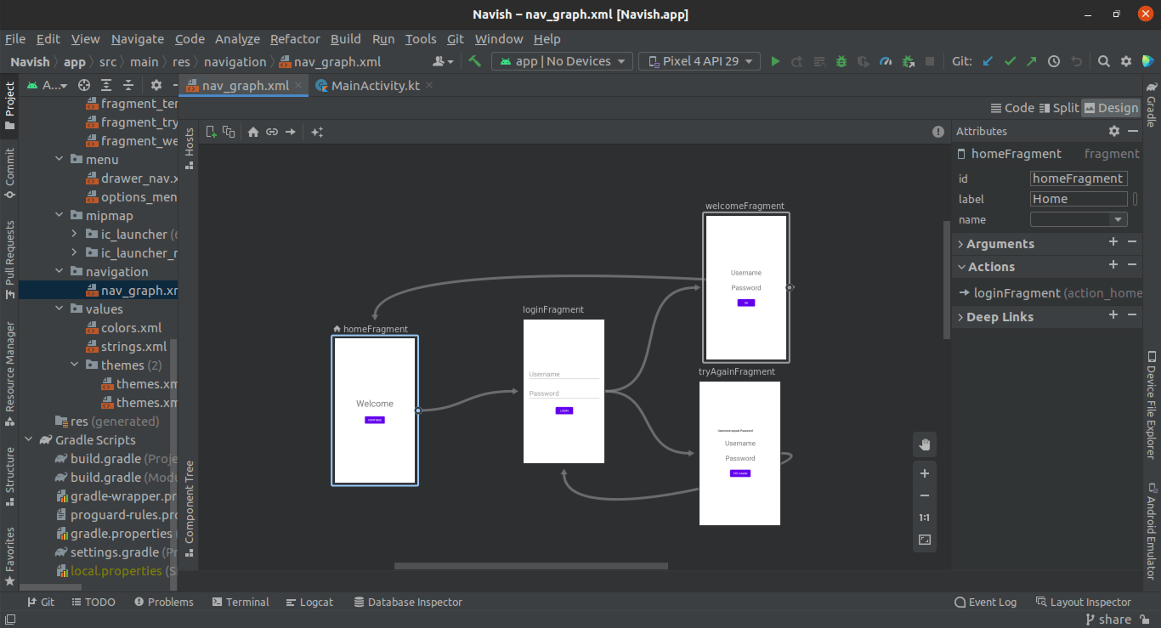Open the app run configuration dropdown

coord(562,61)
